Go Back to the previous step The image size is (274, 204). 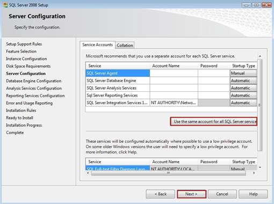click(x=161, y=194)
